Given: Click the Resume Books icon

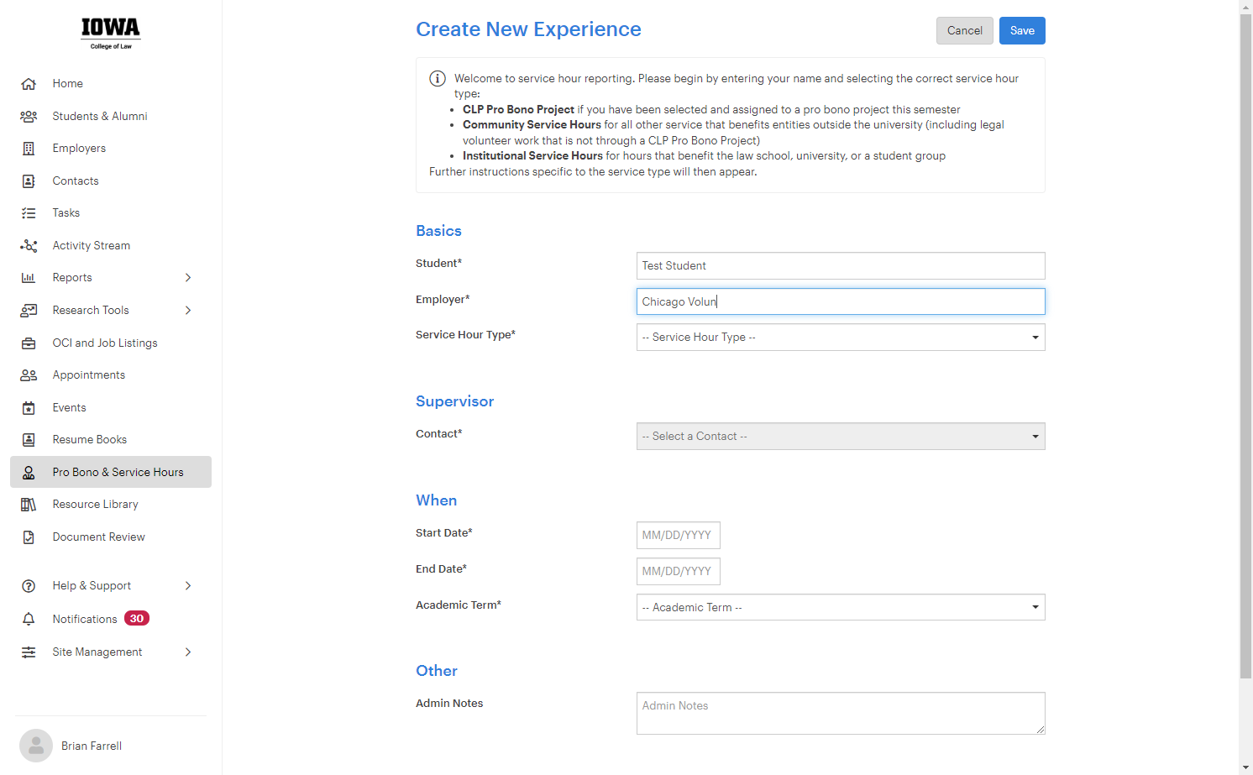Looking at the screenshot, I should click(x=29, y=440).
